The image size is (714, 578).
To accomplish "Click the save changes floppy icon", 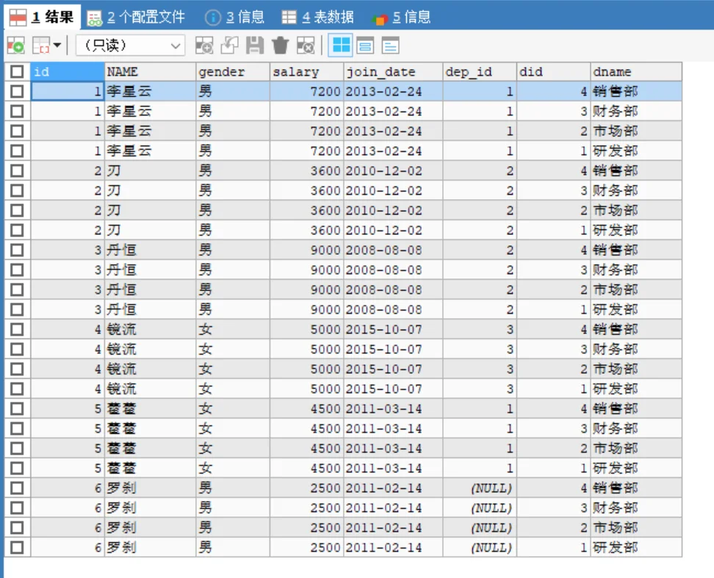I will [254, 46].
